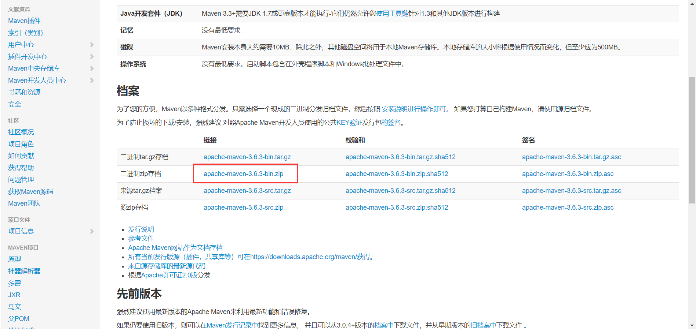Open apache-maven-3.6.3-bin.tar.gz.asc signature
Viewport: 696px width, 329px height.
[x=572, y=157]
